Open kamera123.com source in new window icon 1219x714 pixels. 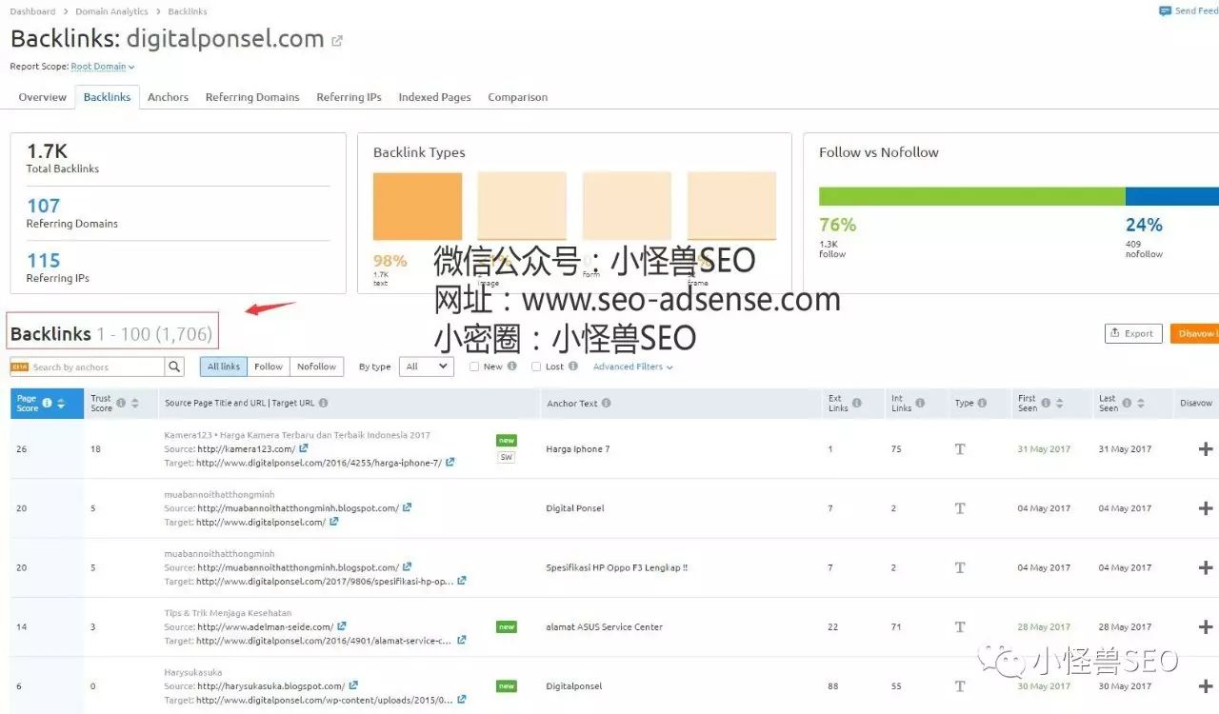click(304, 448)
